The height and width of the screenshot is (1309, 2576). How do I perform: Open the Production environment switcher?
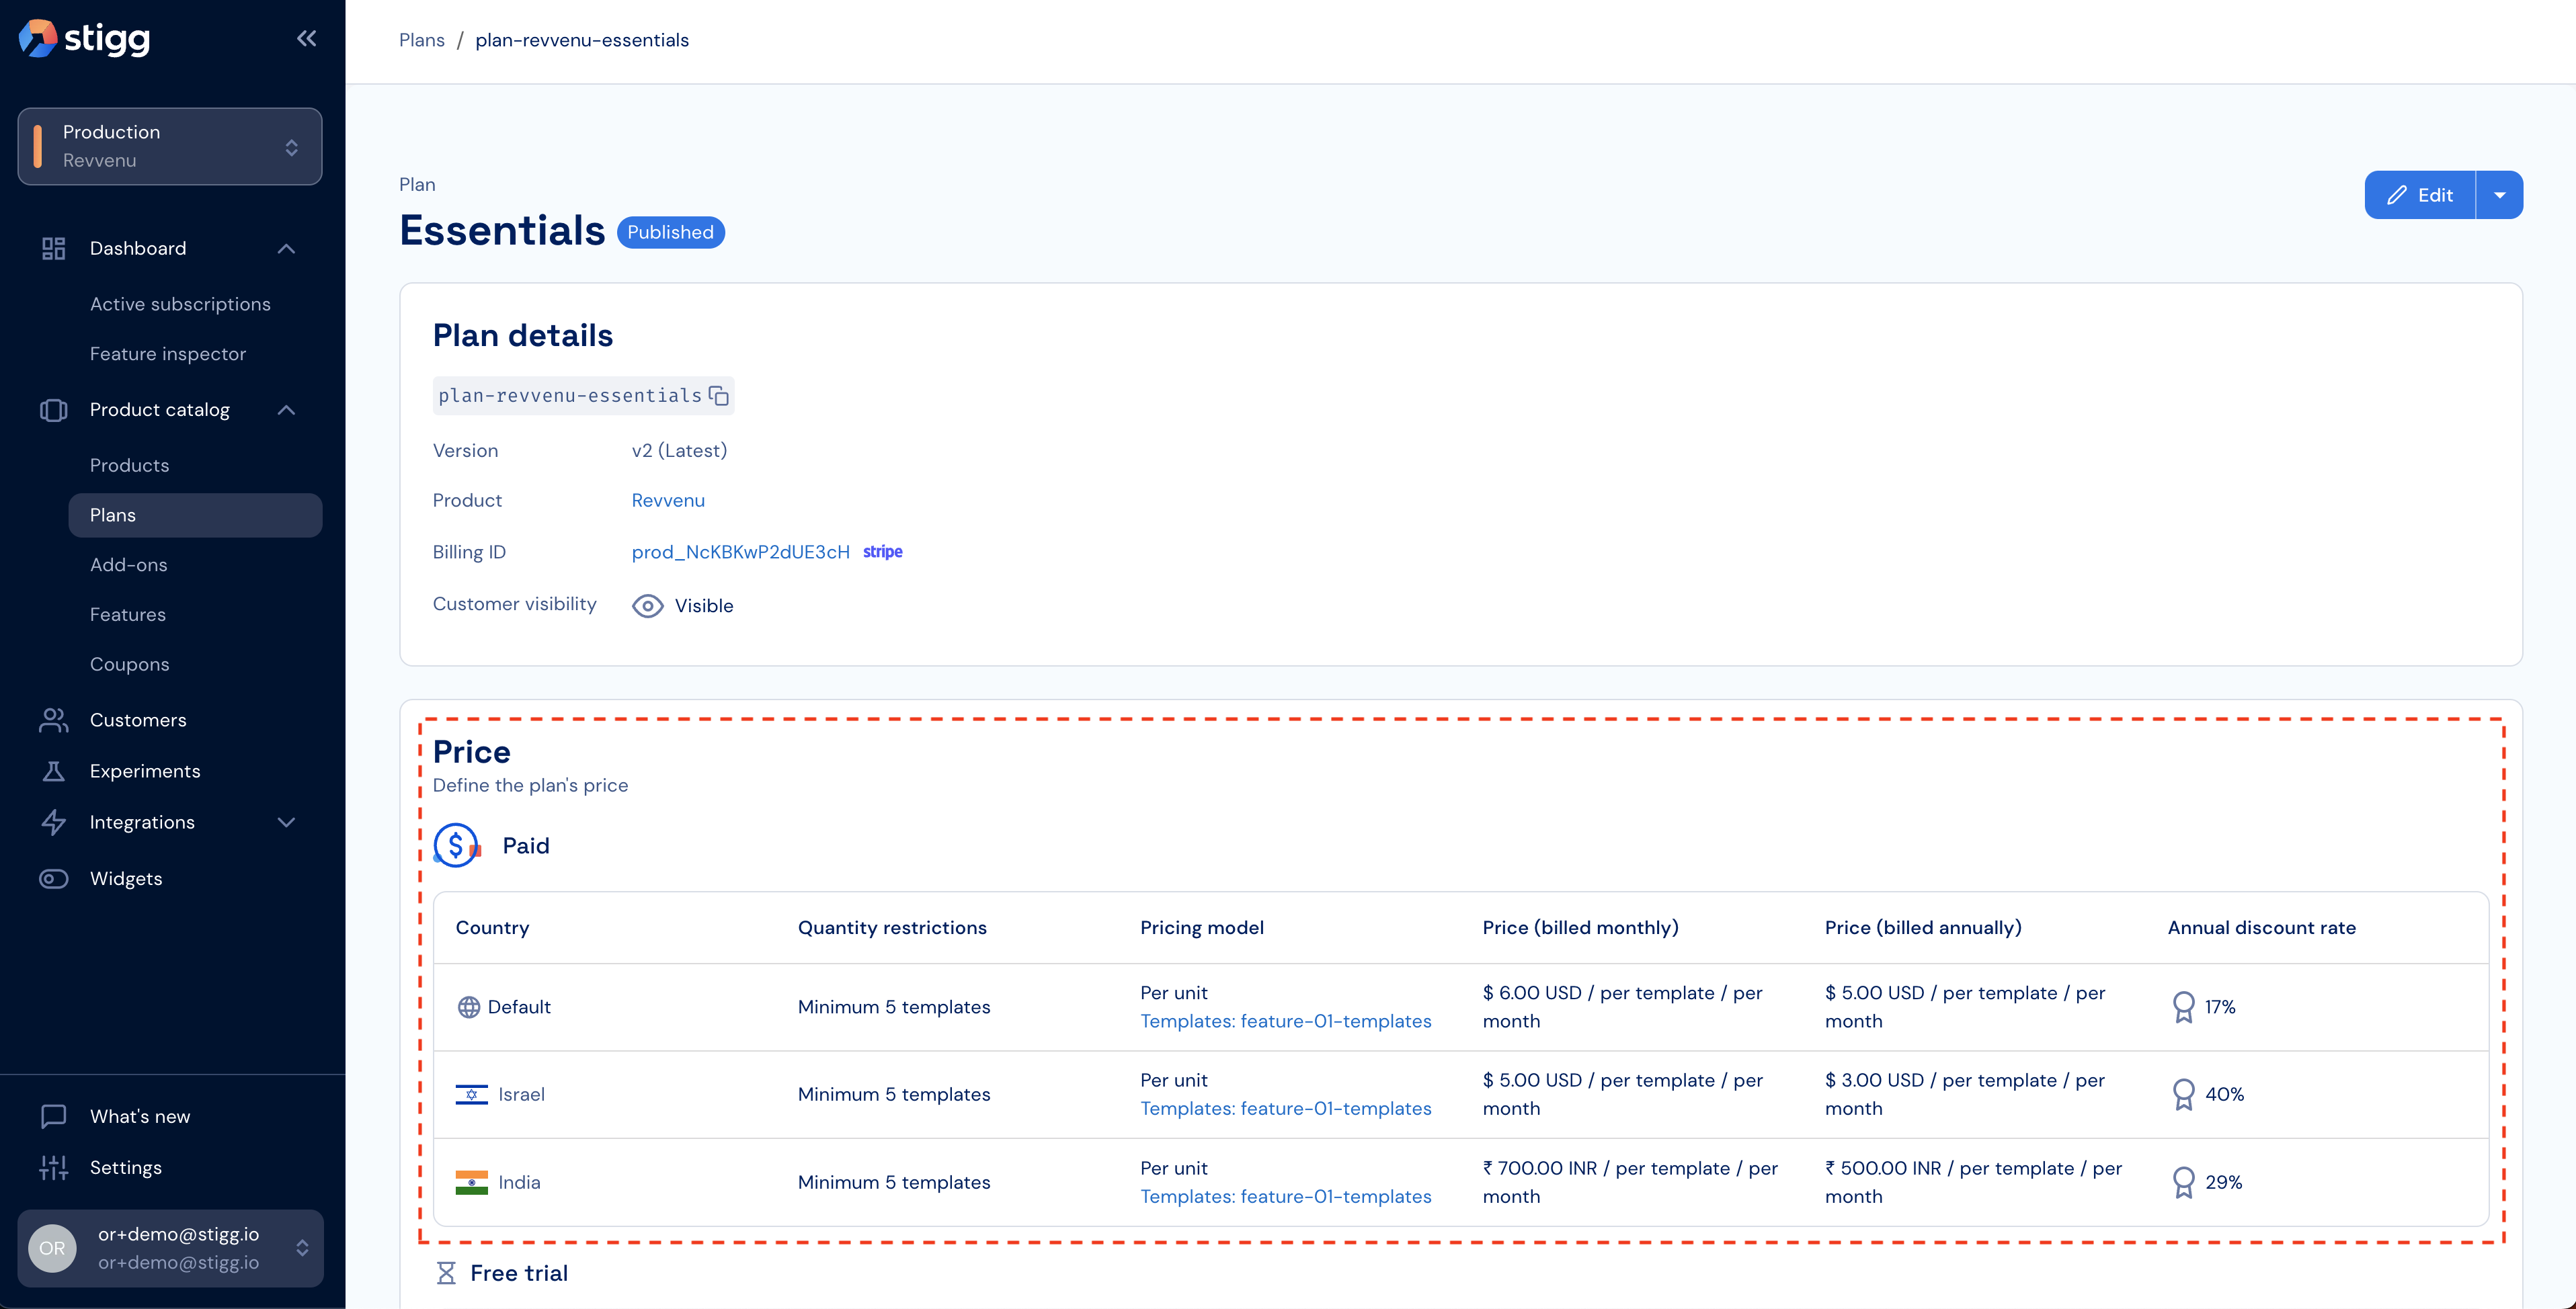(x=170, y=146)
